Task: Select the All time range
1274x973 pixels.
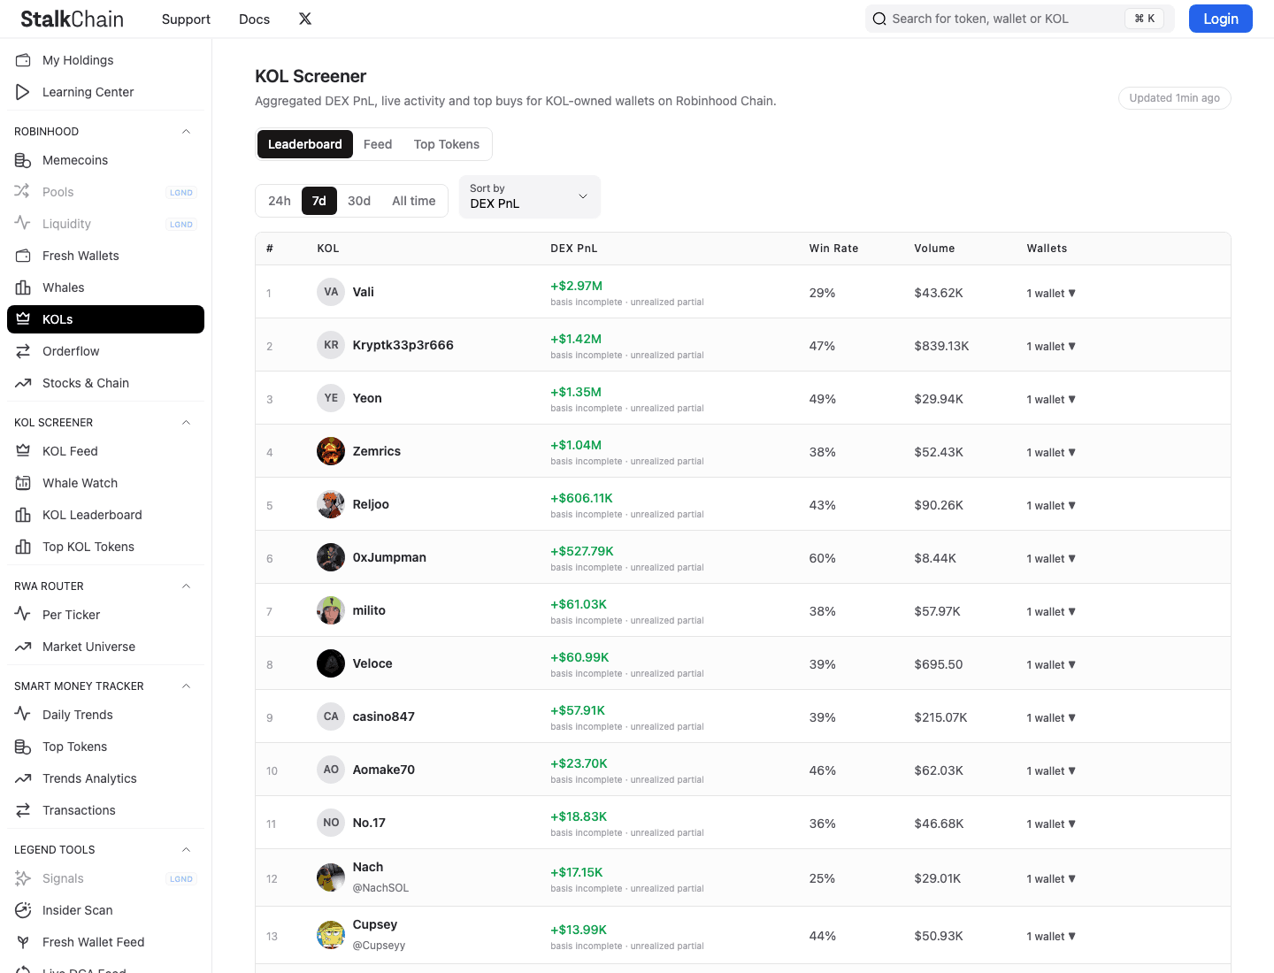Action: (x=414, y=201)
